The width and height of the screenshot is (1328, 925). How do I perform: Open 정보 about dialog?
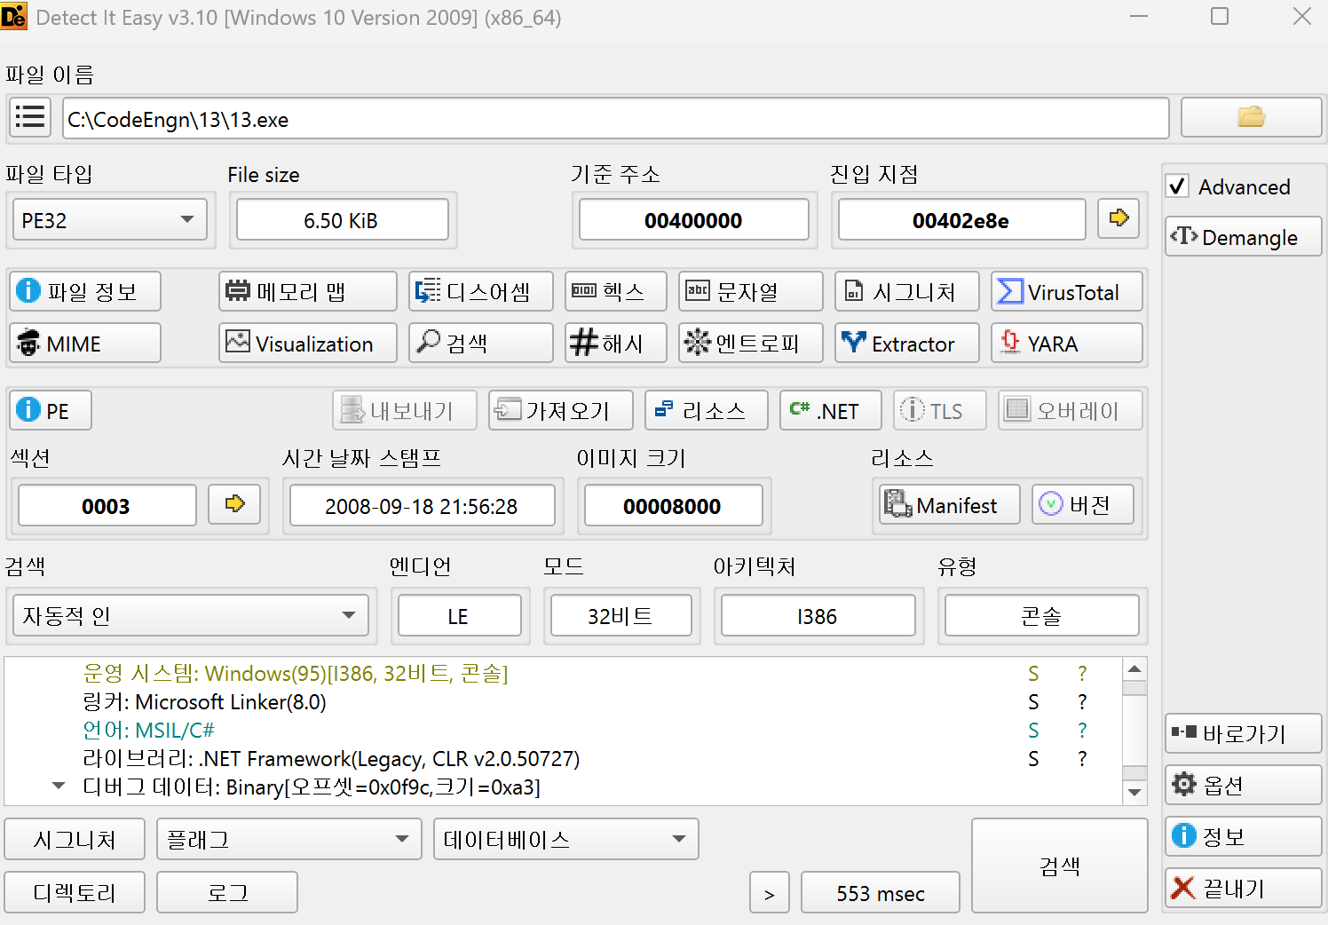click(x=1243, y=836)
